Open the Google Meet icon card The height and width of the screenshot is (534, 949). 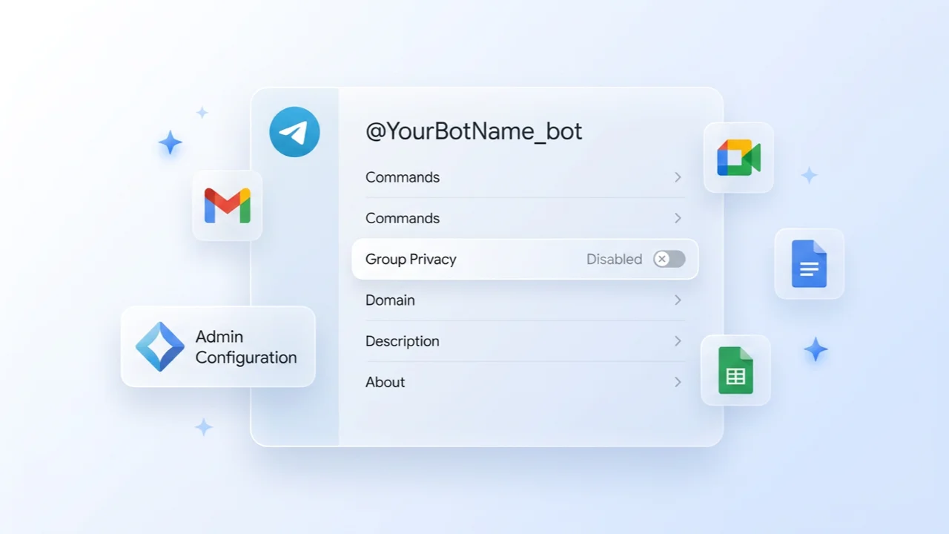coord(738,158)
